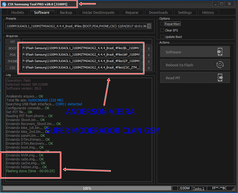
Task: Clear the BOOT file with x
Action: pos(149,48)
